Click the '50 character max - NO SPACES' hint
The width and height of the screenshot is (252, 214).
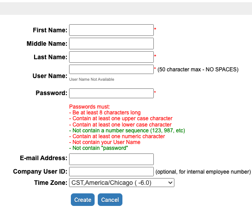pos(198,70)
